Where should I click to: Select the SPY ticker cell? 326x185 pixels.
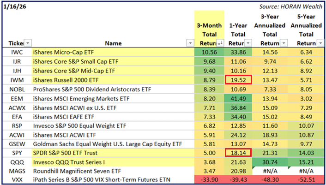pyautogui.click(x=17, y=153)
